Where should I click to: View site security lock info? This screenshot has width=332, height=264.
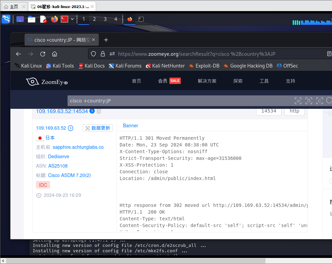103,54
